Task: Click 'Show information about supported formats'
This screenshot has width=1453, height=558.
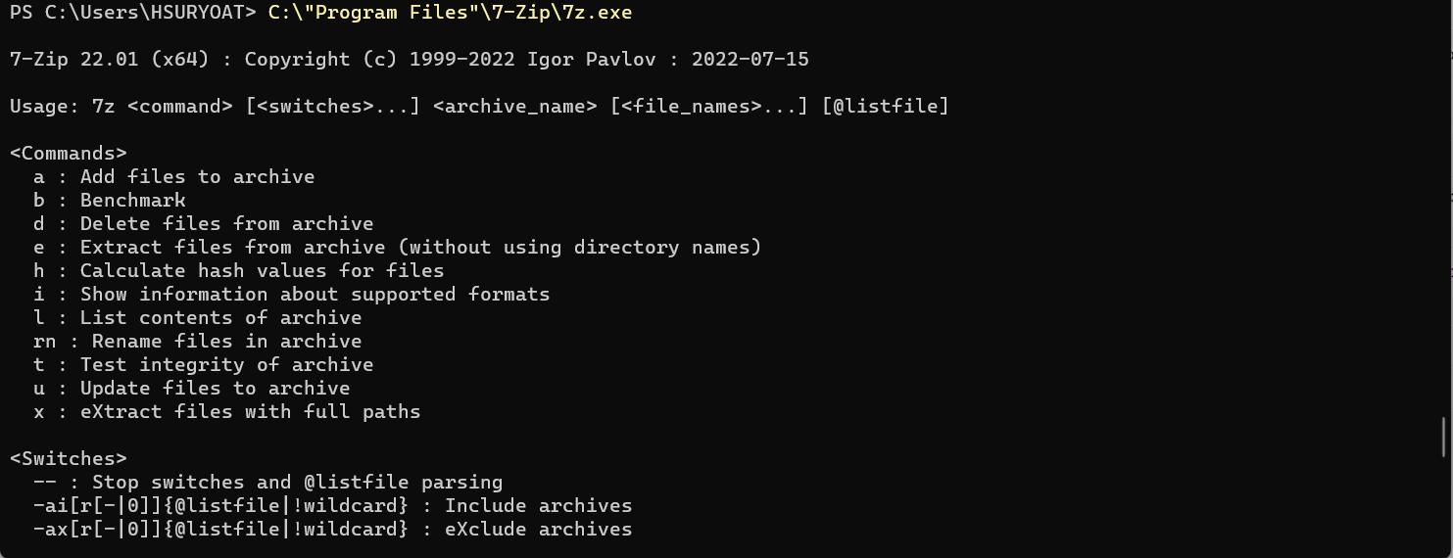Action: (x=291, y=294)
